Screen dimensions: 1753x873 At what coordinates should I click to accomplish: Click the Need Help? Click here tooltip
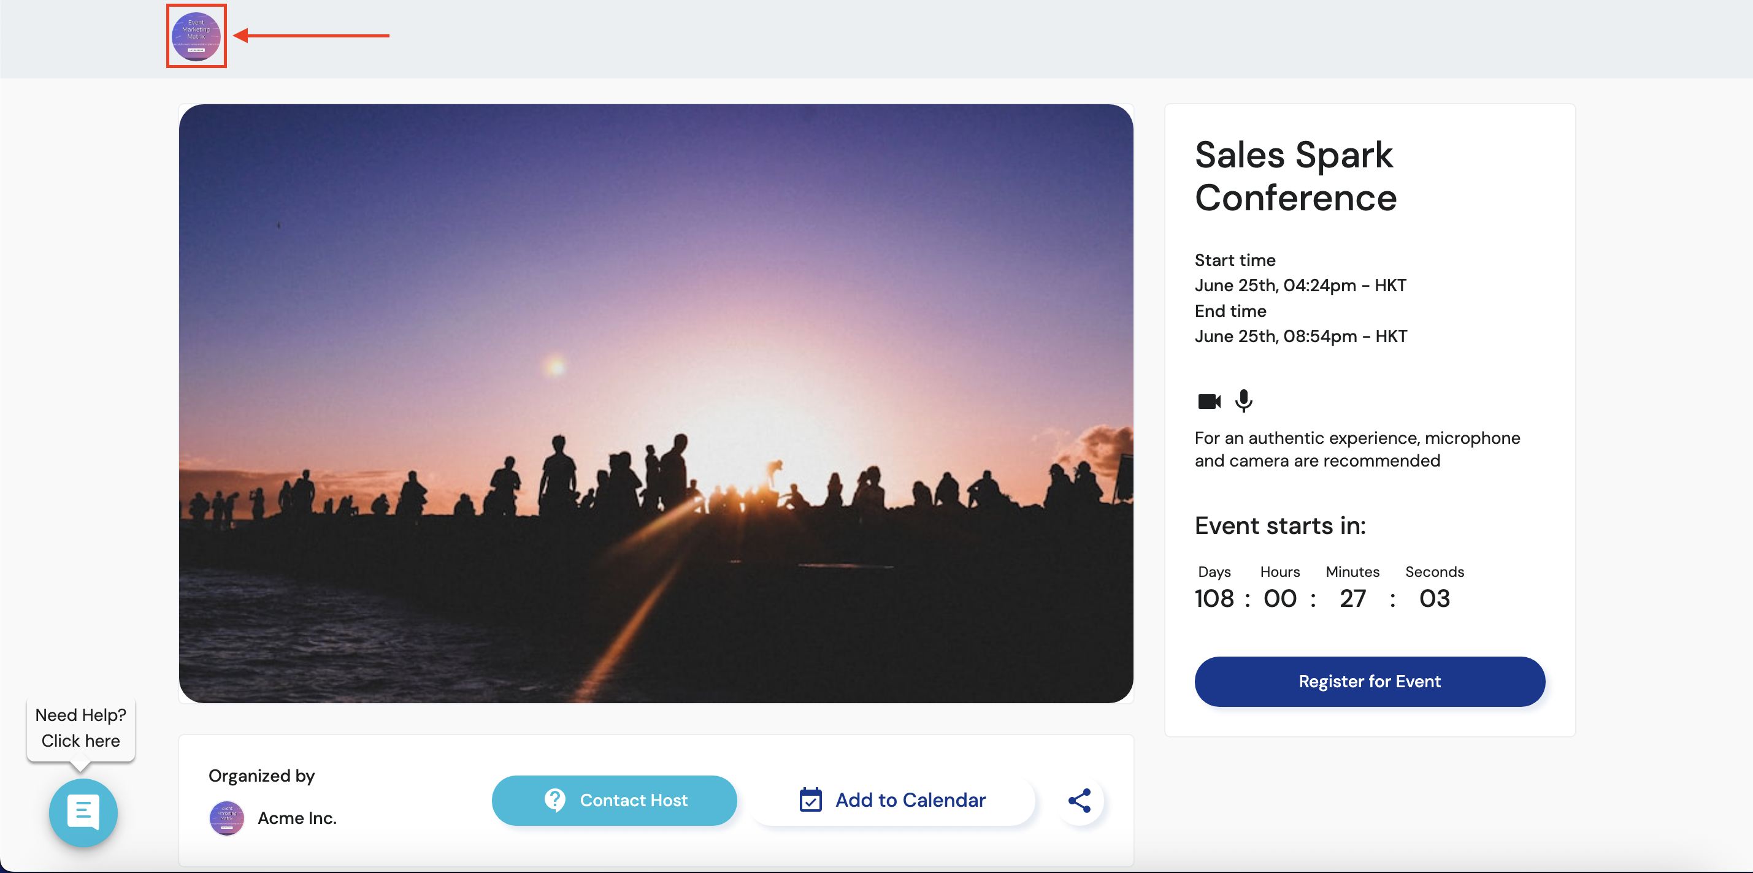[80, 727]
